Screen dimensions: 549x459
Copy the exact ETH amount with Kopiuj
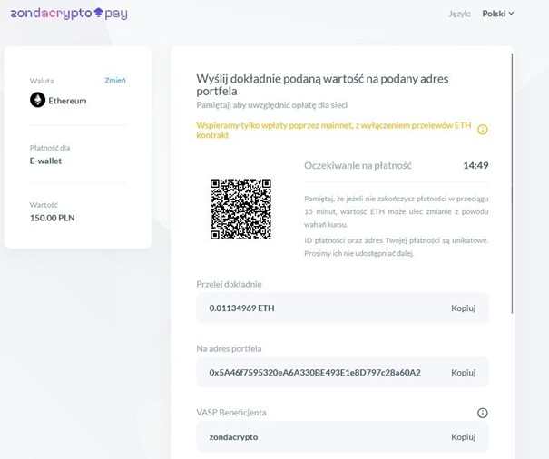[463, 308]
